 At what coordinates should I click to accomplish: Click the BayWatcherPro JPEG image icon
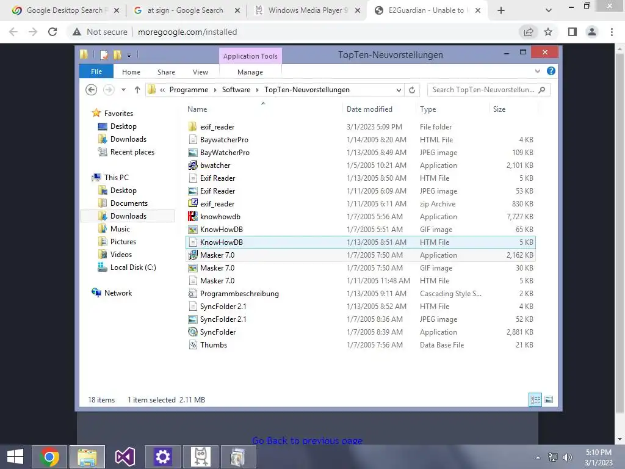[x=192, y=152]
